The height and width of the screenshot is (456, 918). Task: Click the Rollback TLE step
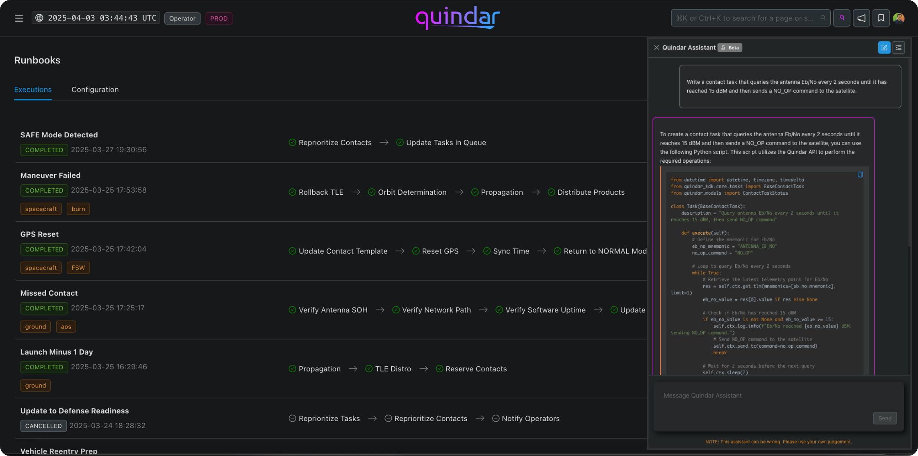tap(320, 192)
